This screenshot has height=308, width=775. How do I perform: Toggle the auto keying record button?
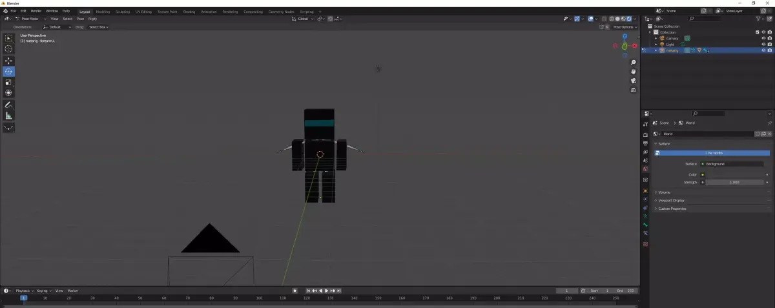click(295, 291)
